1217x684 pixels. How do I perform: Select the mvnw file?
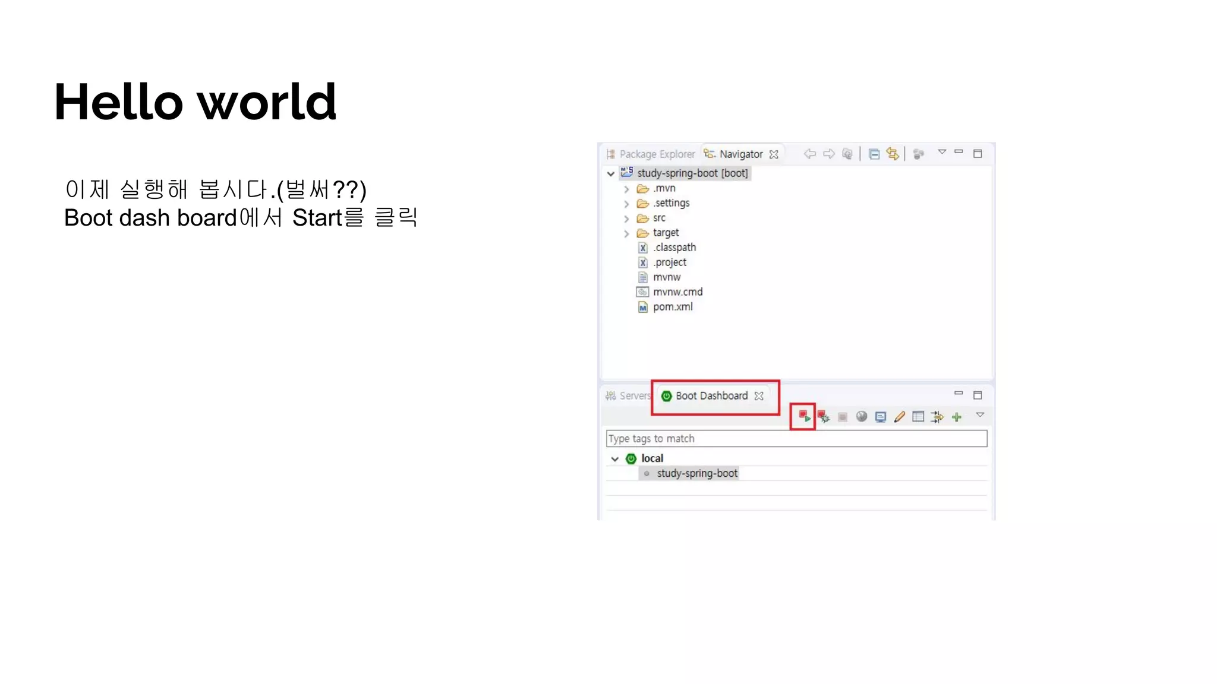pos(659,277)
